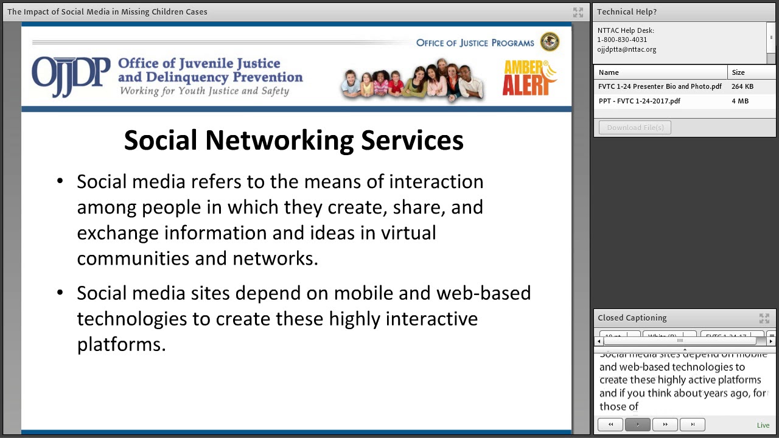
Task: Click the Download File(s) button
Action: [x=635, y=127]
